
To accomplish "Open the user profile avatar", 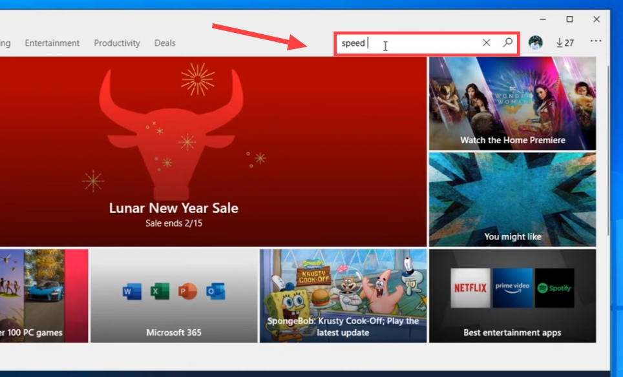I will tap(536, 43).
